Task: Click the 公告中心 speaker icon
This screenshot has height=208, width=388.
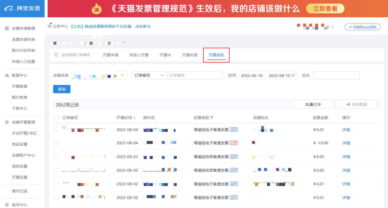Action: (x=50, y=26)
